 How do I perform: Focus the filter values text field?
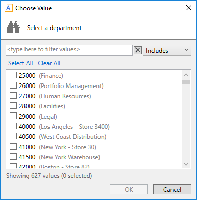[69, 50]
